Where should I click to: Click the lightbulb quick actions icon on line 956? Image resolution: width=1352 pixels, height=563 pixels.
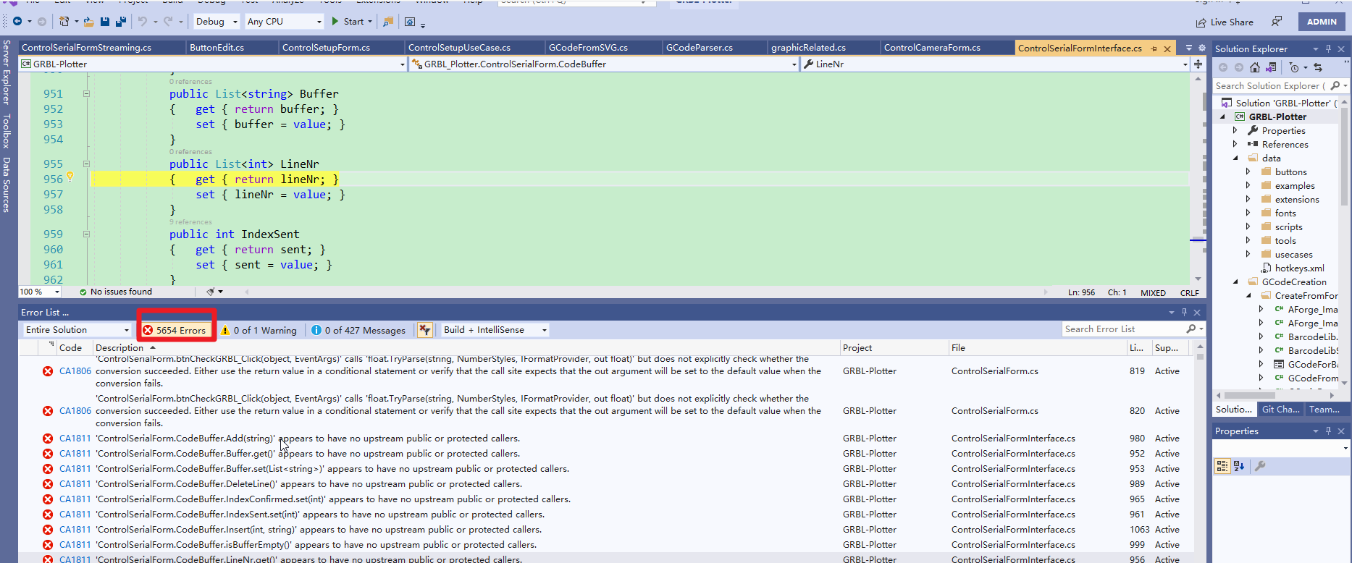pyautogui.click(x=70, y=177)
